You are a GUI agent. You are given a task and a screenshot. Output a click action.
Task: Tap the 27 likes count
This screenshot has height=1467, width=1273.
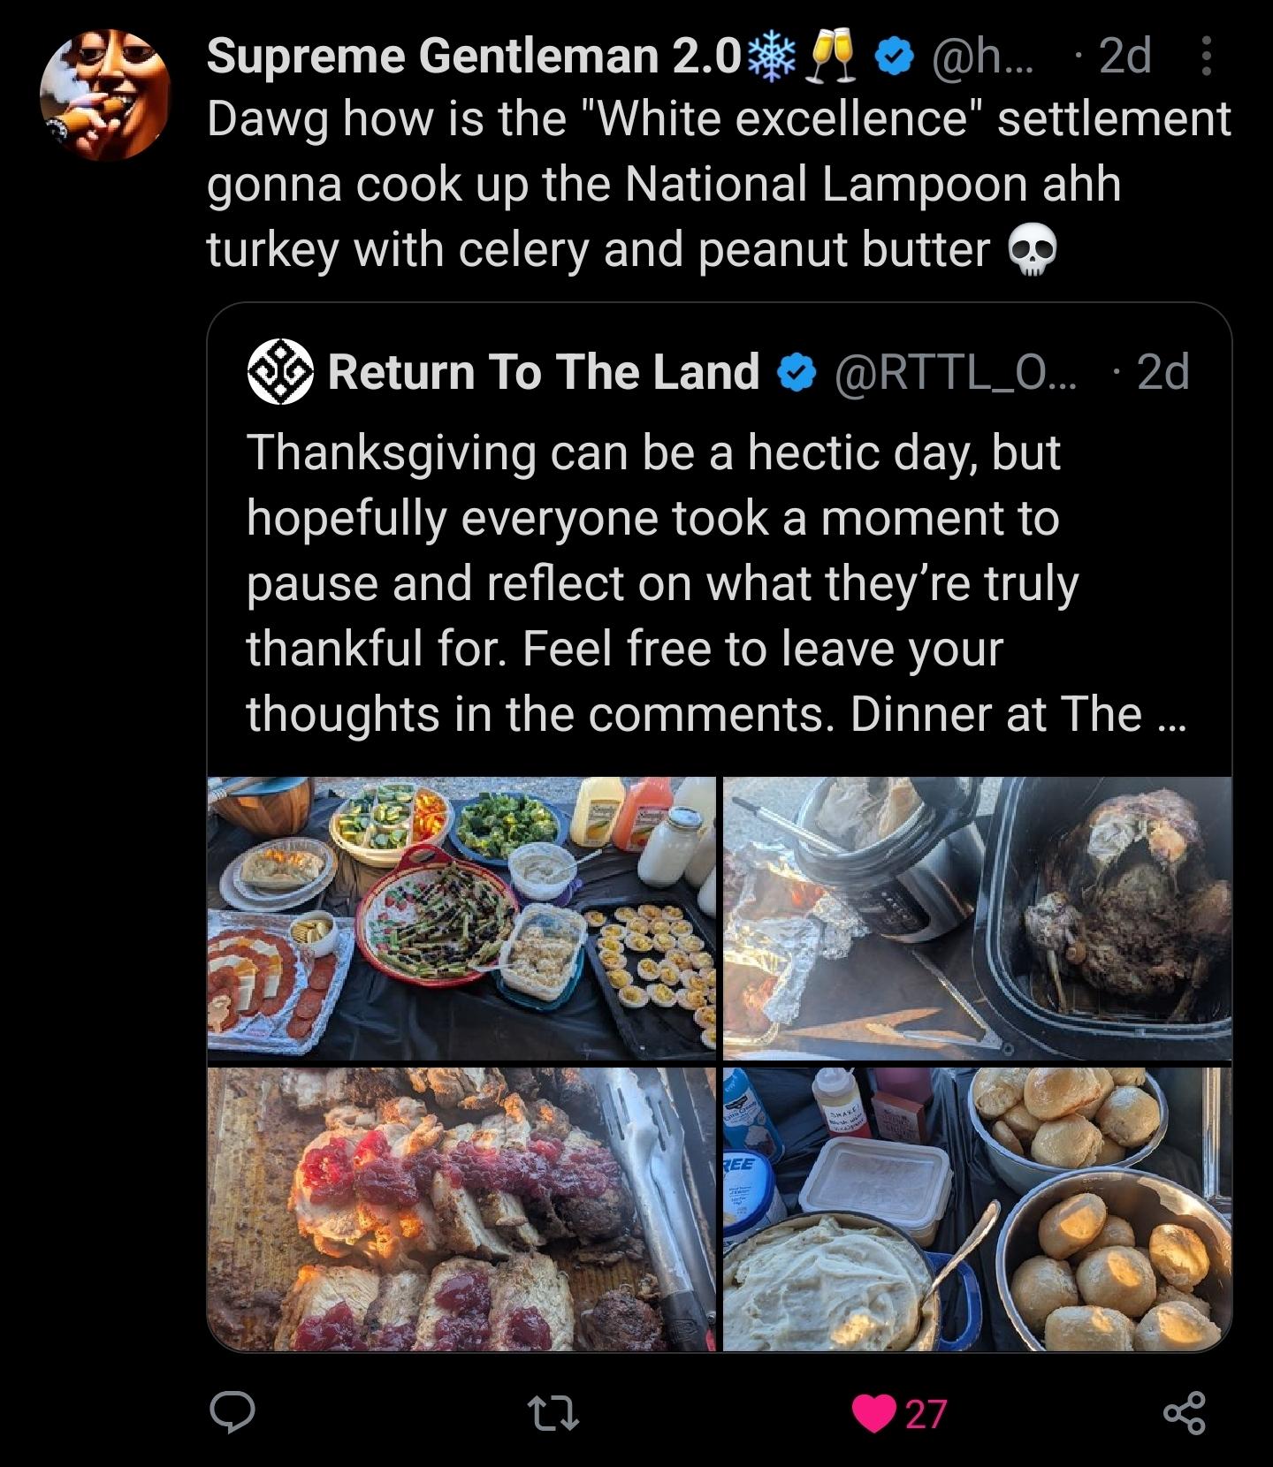pos(926,1413)
